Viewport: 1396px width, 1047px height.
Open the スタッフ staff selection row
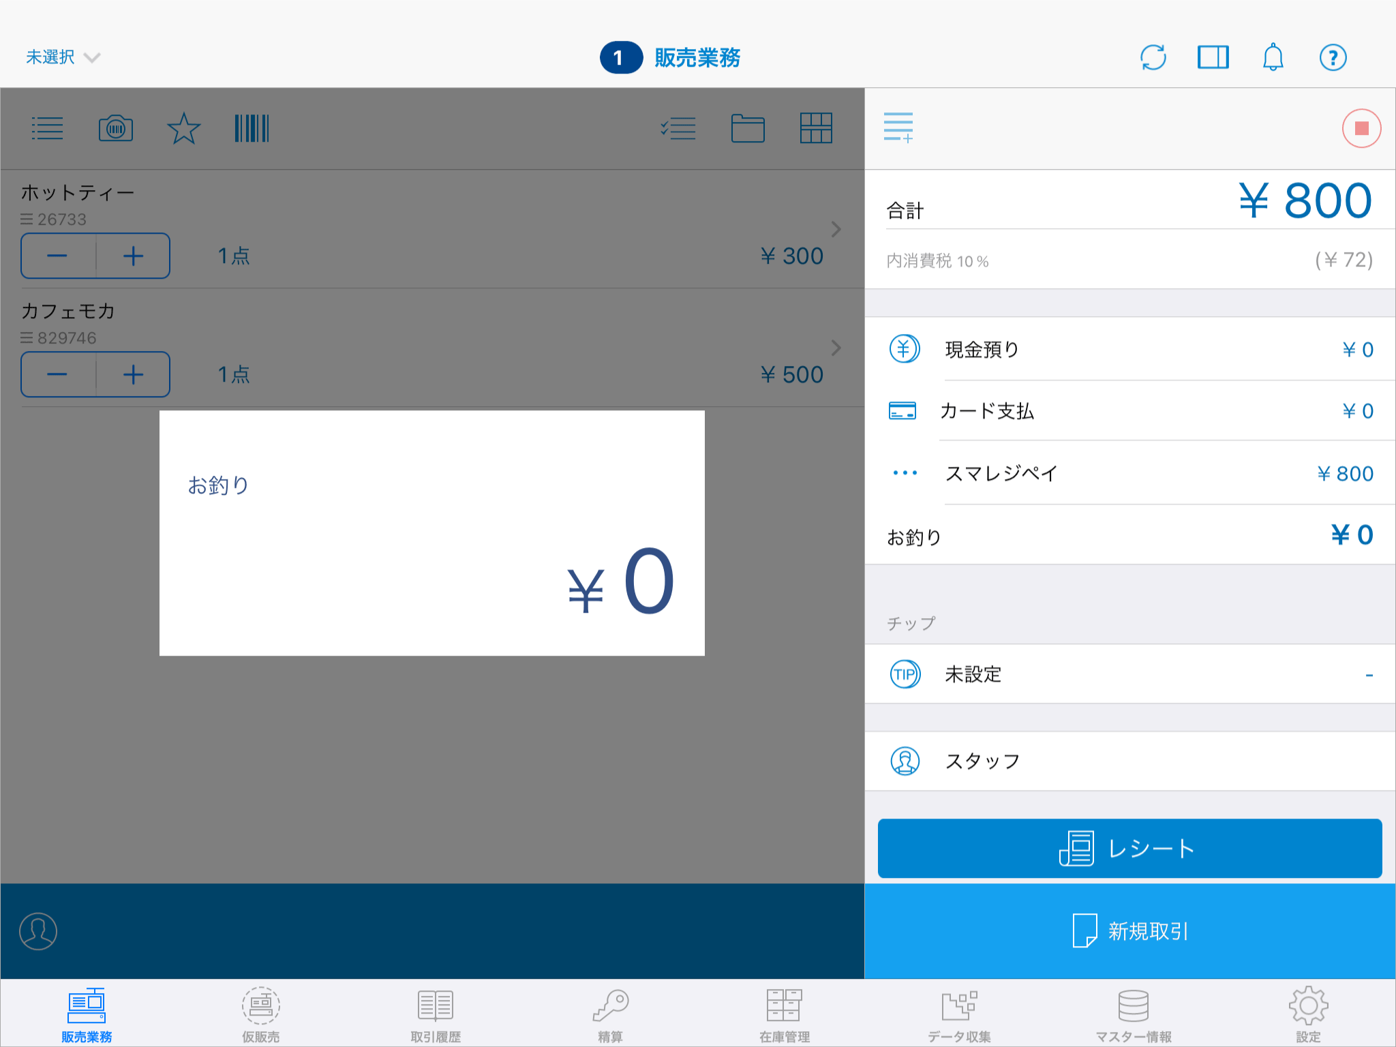click(x=1130, y=761)
